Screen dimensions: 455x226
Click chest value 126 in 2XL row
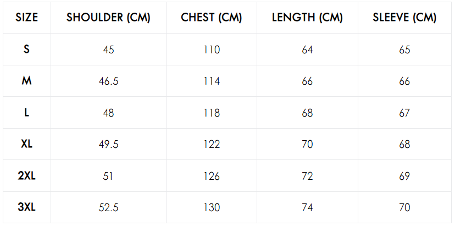212,176
